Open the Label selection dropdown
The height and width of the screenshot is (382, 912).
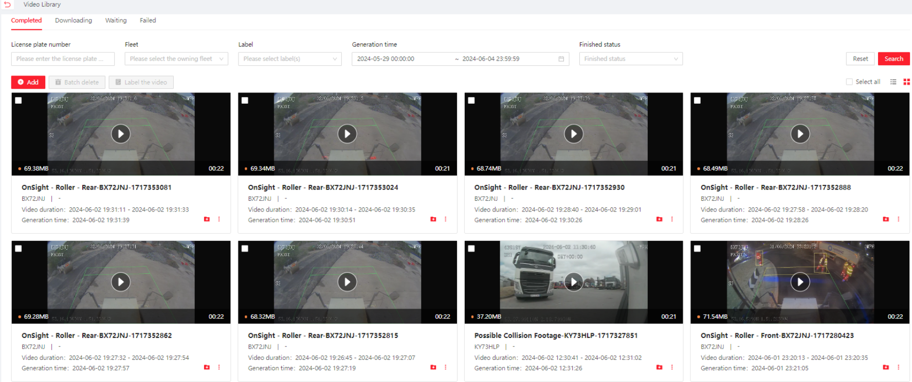point(289,59)
